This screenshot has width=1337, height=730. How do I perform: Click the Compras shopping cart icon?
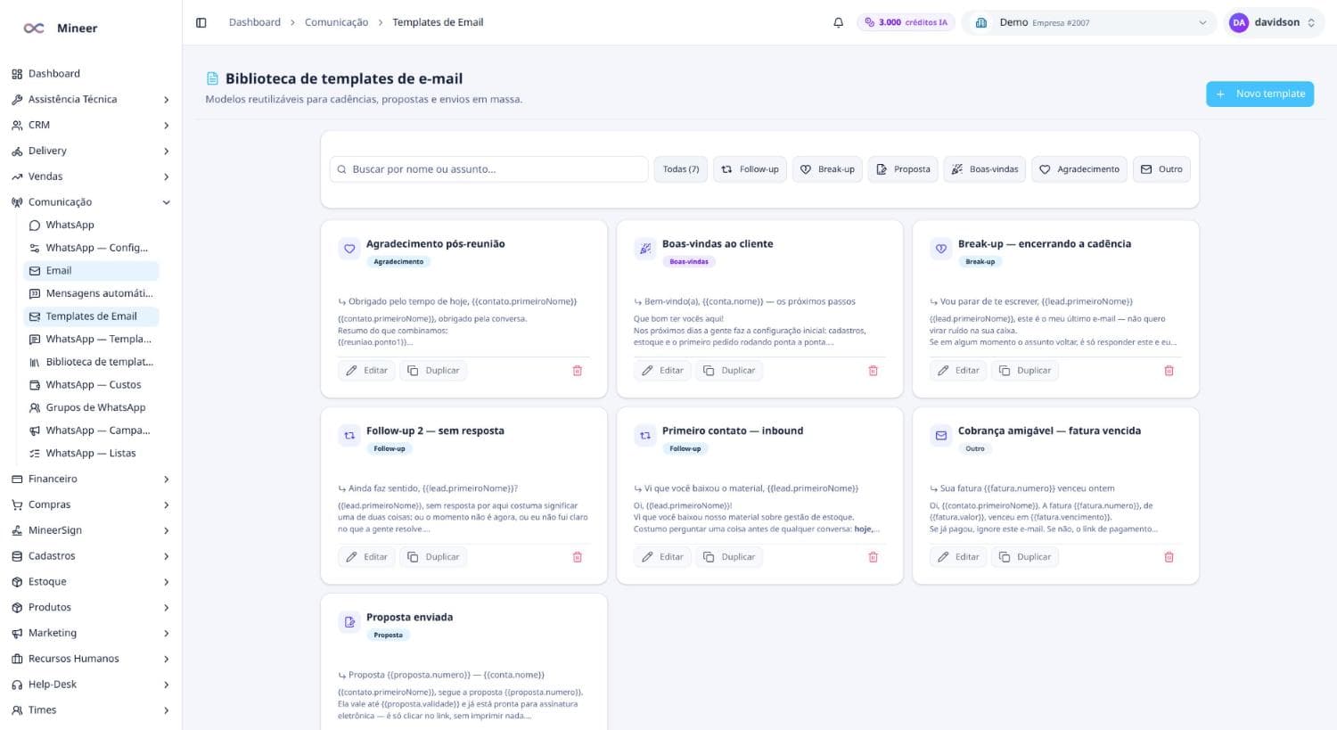17,505
